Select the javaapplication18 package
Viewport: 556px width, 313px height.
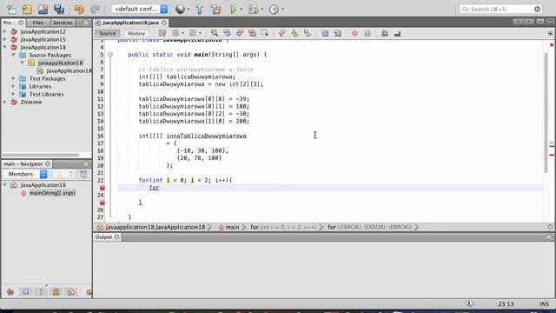(x=60, y=63)
